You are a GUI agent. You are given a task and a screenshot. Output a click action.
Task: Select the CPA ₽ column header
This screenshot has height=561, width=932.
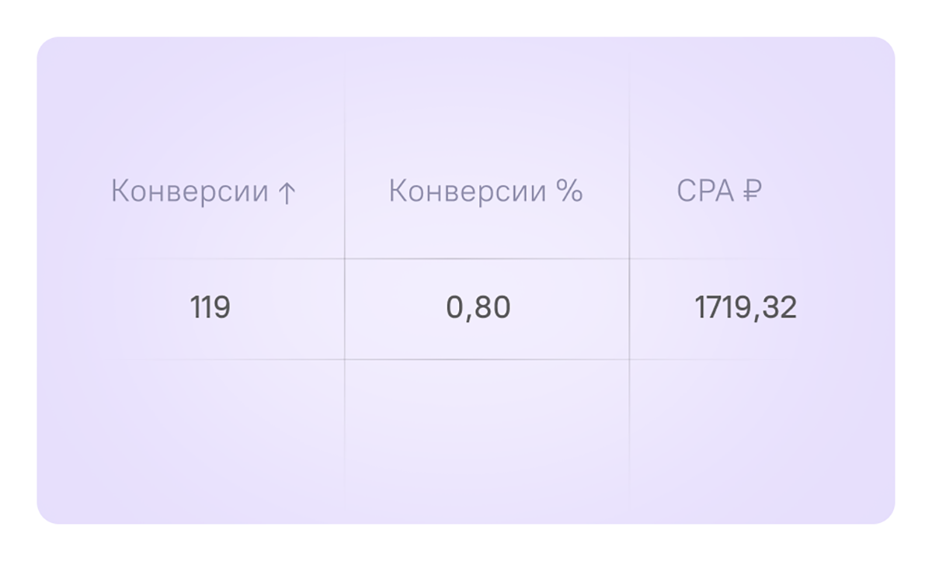click(719, 191)
